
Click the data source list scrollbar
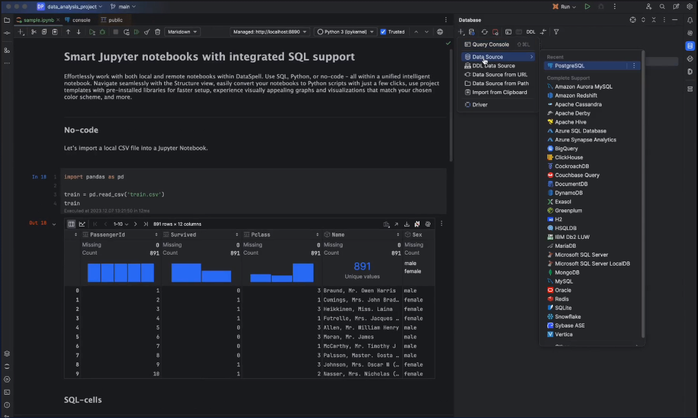[x=643, y=194]
